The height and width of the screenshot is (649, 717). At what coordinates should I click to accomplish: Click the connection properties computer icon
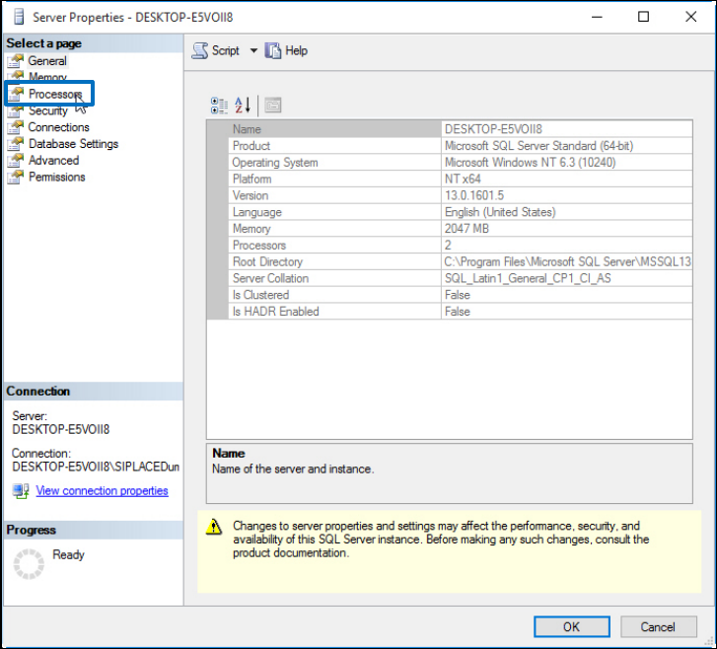(21, 491)
